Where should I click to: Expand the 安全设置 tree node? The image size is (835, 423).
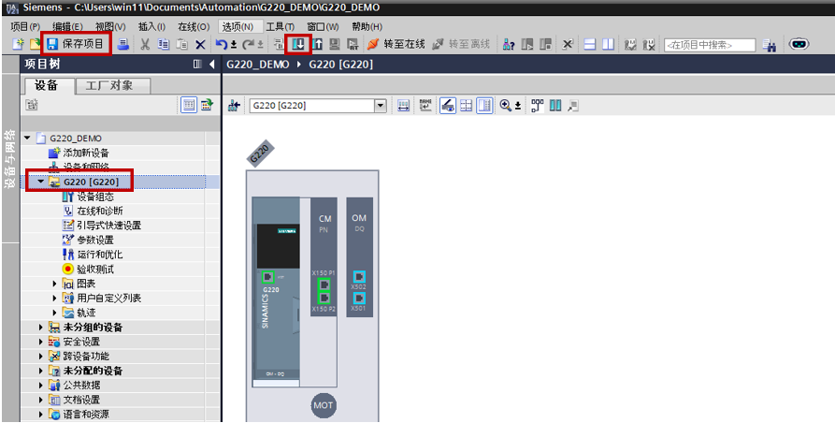click(x=41, y=342)
